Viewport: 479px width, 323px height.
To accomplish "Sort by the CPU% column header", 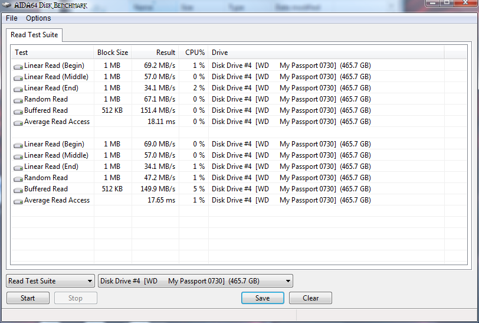I will 193,53.
